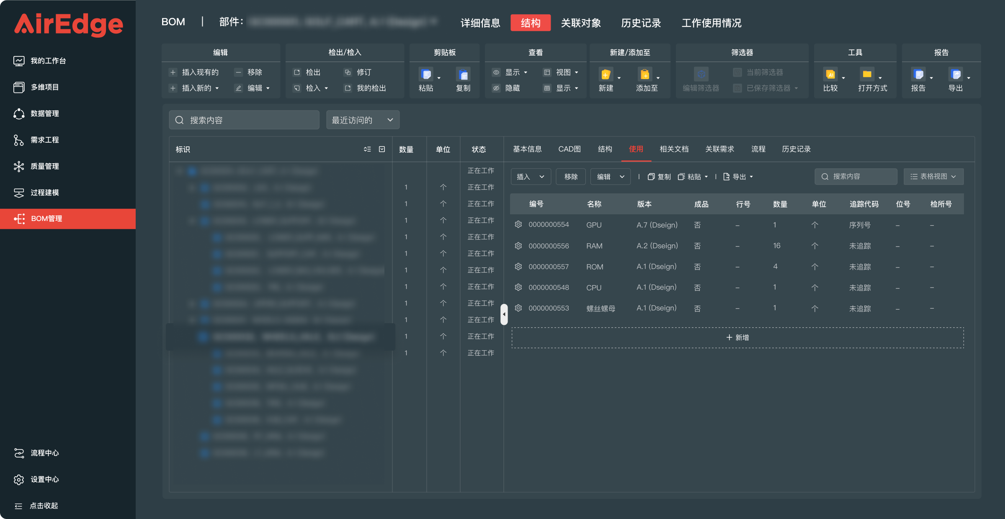The height and width of the screenshot is (519, 1005).
Task: Select BOM管理 in sidebar
Action: point(68,219)
